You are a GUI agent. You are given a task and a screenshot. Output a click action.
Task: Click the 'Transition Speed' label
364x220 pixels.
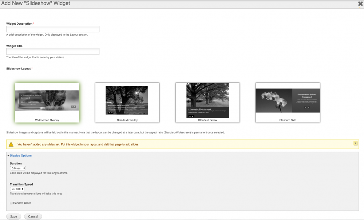pyautogui.click(x=21, y=184)
